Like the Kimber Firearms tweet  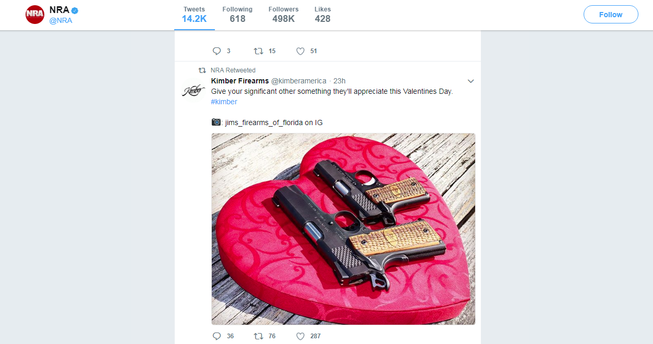[x=300, y=336]
